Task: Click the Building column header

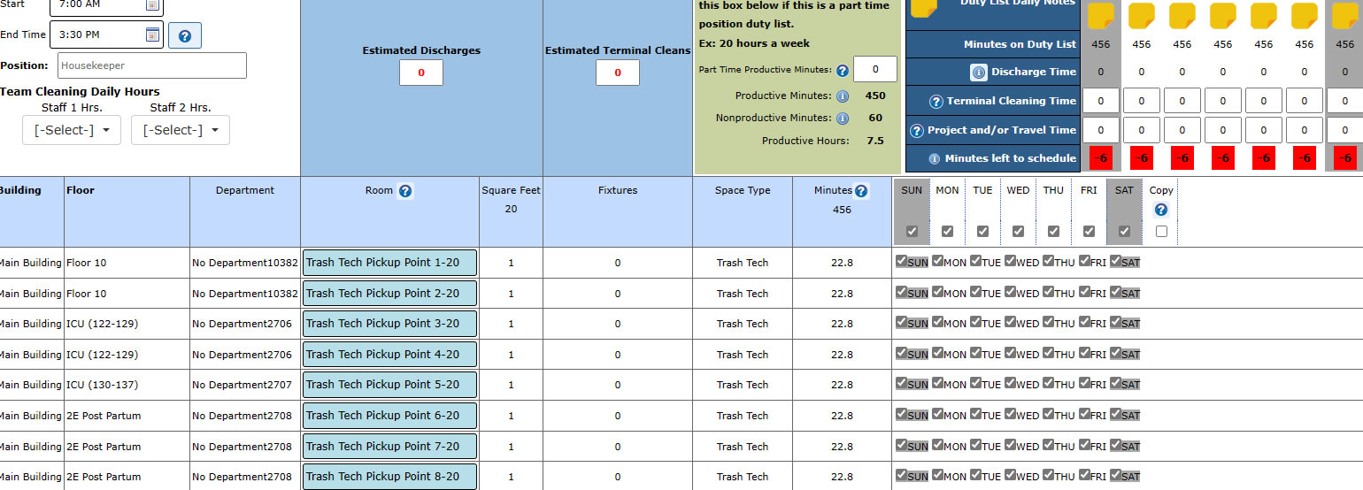Action: click(x=19, y=190)
